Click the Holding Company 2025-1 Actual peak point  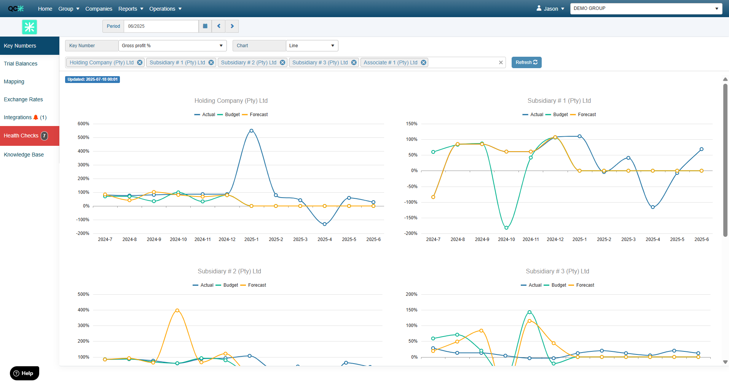(251, 131)
